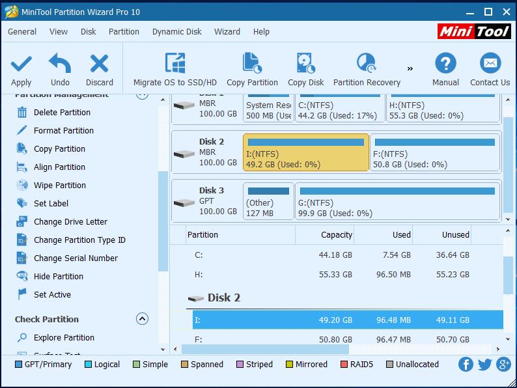Viewport: 517px width, 388px height.
Task: Open the Manual help icon
Action: coord(445,63)
